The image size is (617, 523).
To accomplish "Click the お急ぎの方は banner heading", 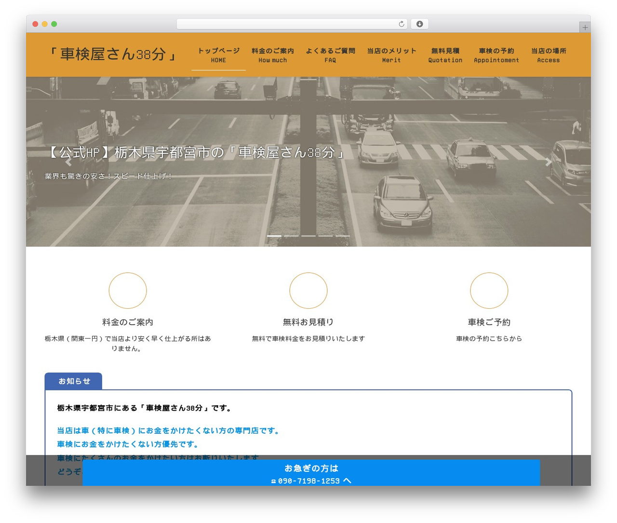I will coord(311,468).
